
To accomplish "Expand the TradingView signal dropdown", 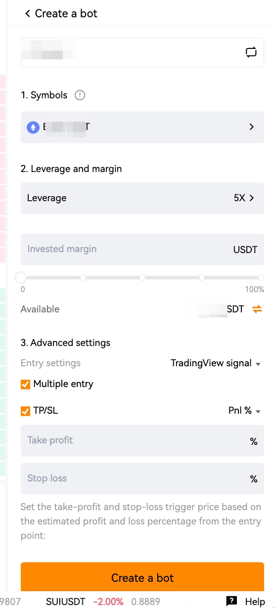I will [216, 363].
